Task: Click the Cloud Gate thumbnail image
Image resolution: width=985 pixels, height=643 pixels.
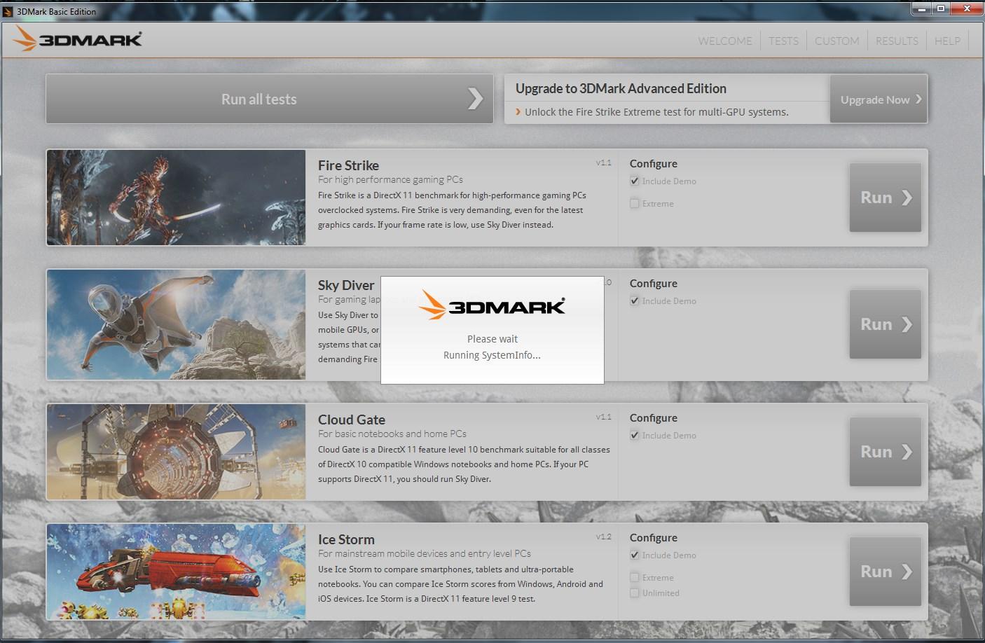Action: (x=176, y=452)
